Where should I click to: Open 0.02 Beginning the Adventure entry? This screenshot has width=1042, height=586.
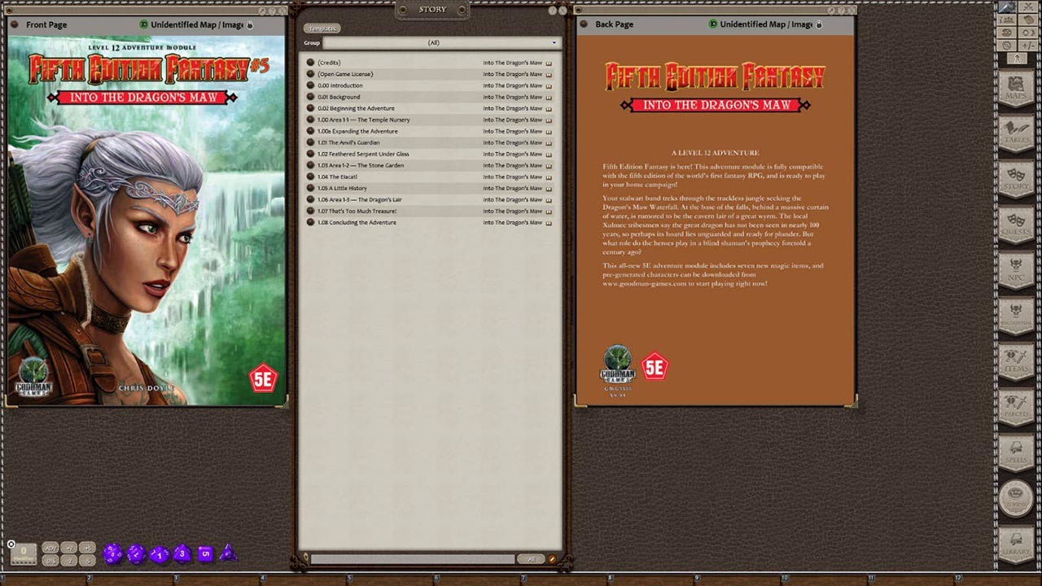(x=429, y=108)
